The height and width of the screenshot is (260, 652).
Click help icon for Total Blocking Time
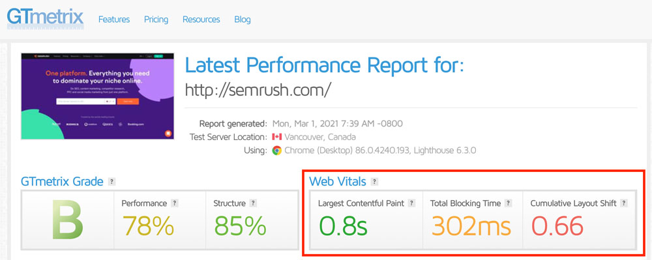click(508, 203)
